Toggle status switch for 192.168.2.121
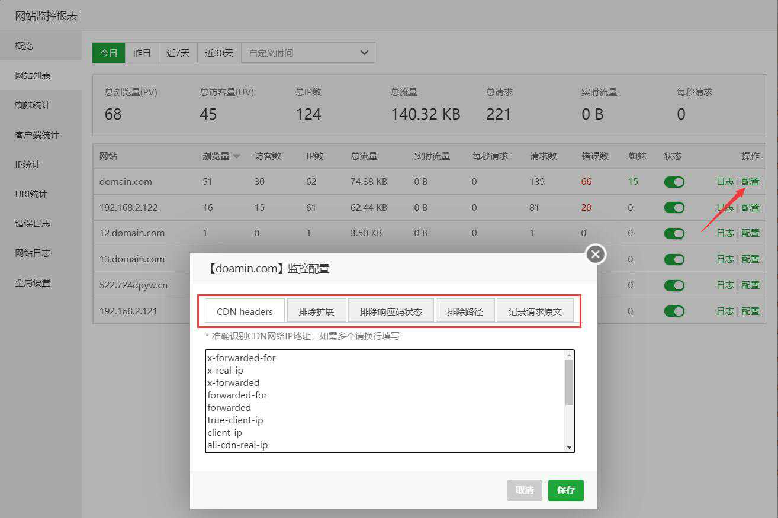Screen dimensions: 778x518 (674, 311)
